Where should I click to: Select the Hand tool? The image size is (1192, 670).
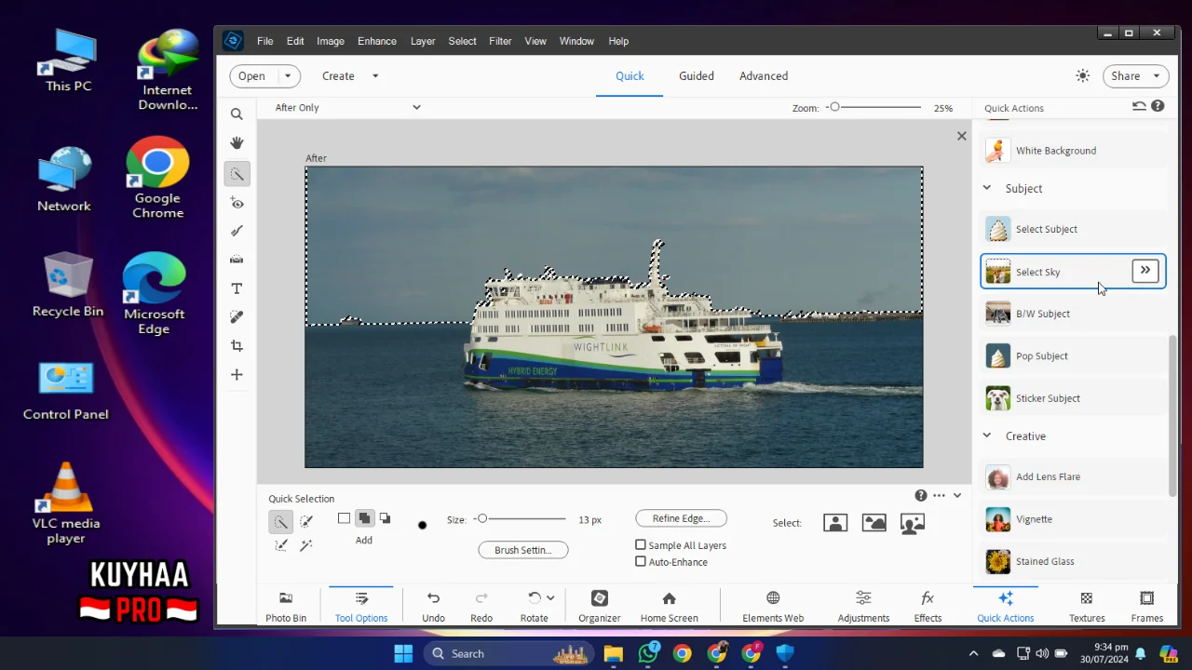[237, 143]
